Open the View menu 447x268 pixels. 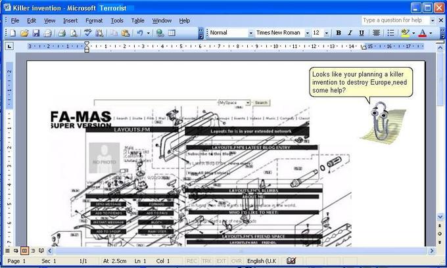49,20
